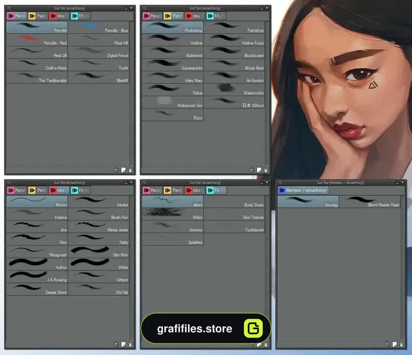The width and height of the screenshot is (412, 355).
Task: Select the Smokey brush
Action: tap(173, 227)
